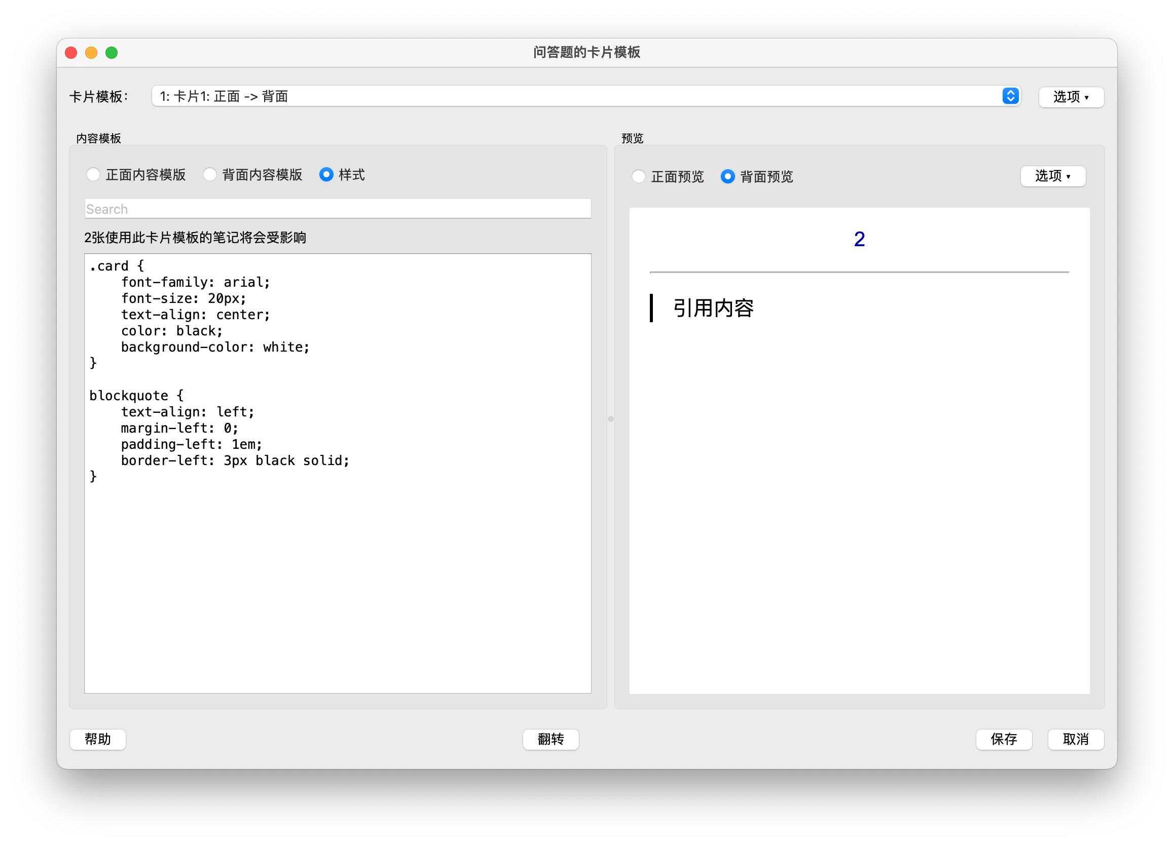Screen dimensions: 1174x844
Task: Click the green zoom traffic light button
Action: click(113, 52)
